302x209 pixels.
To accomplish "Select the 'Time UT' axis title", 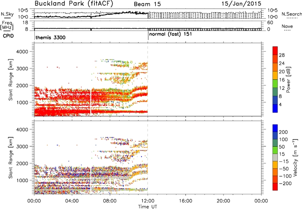I will [x=148, y=207].
